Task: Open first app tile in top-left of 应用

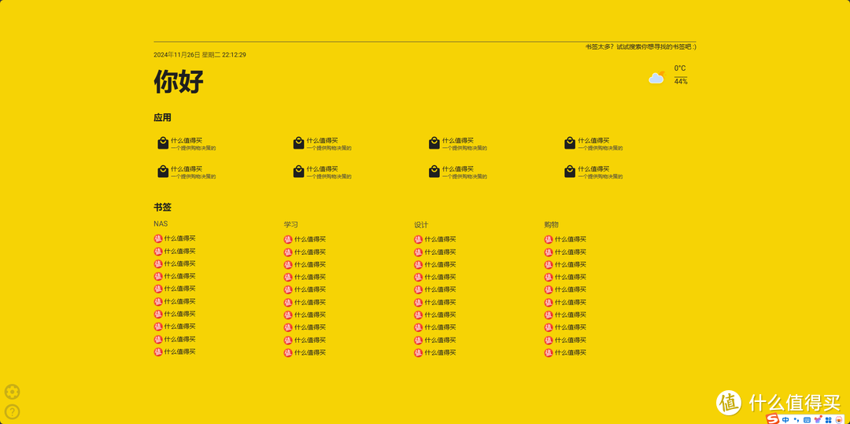Action: point(187,143)
